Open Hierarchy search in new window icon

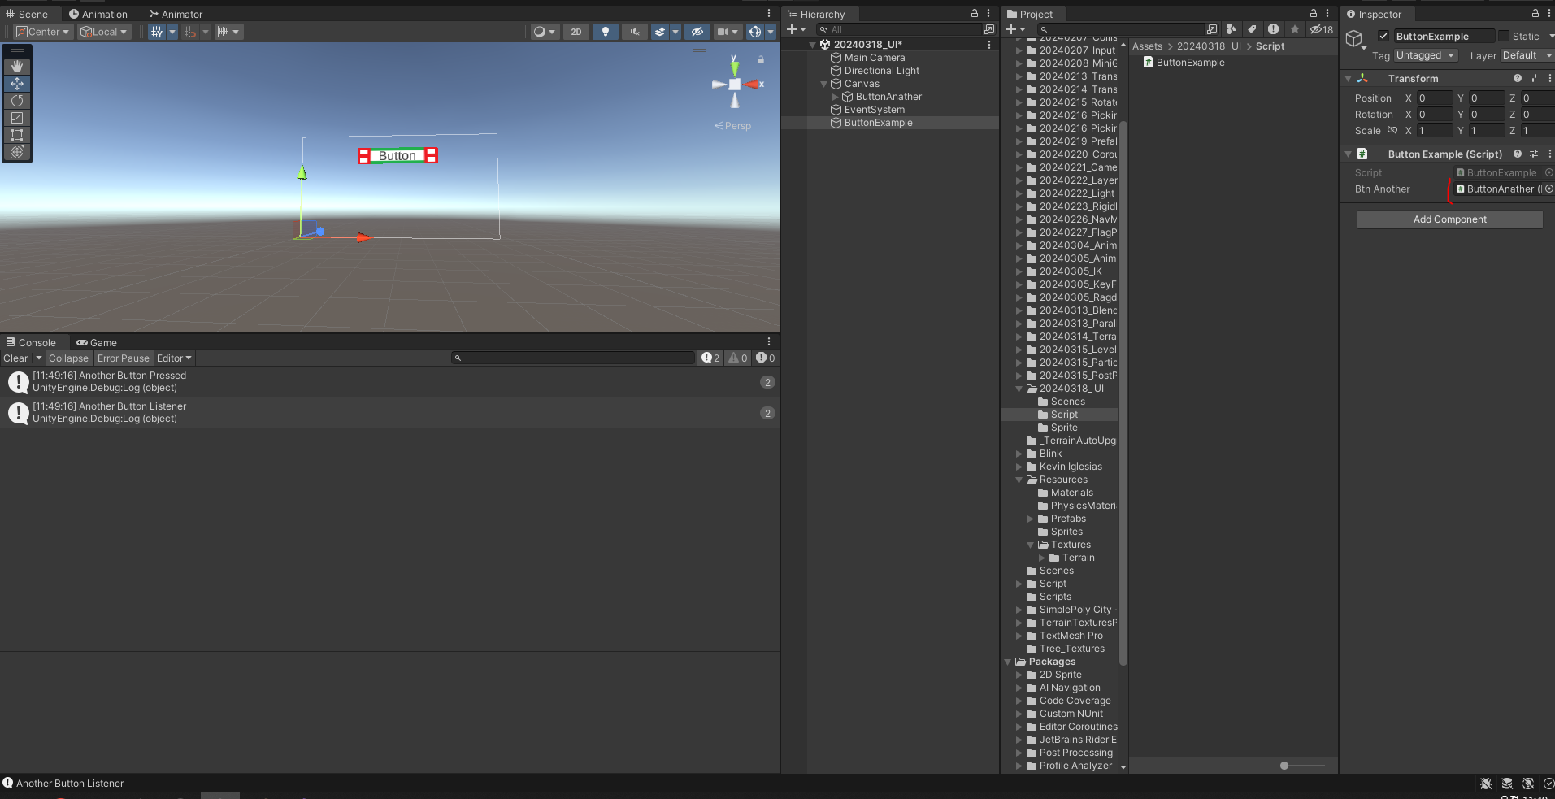989,29
